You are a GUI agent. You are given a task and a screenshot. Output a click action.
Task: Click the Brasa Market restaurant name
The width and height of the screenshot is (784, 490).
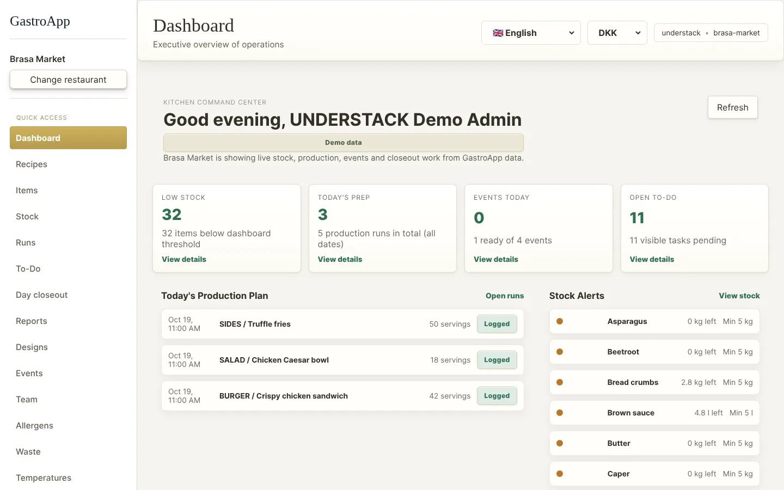pos(38,59)
